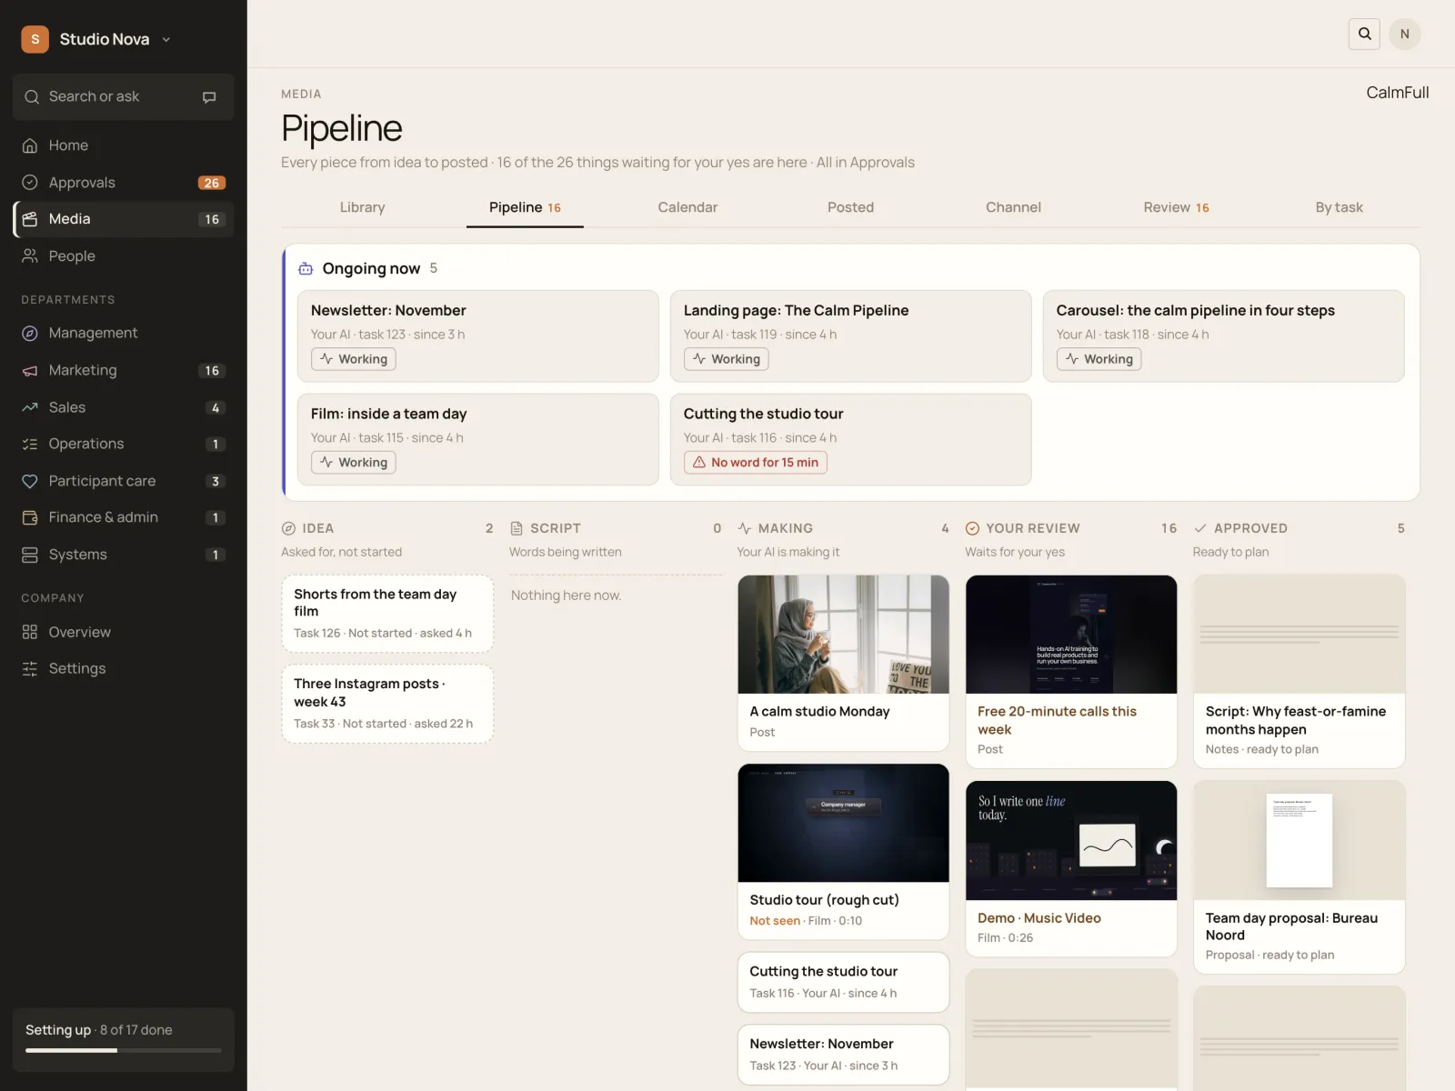Click Working status on Carousel card
Image resolution: width=1455 pixels, height=1091 pixels.
tap(1099, 359)
